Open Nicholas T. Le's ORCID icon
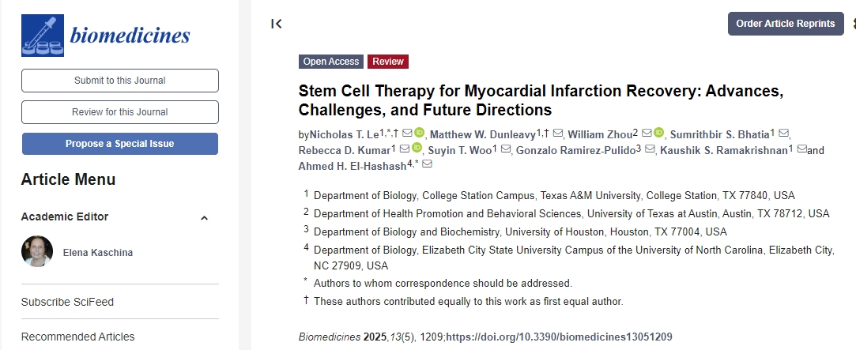The width and height of the screenshot is (856, 350). pos(419,133)
